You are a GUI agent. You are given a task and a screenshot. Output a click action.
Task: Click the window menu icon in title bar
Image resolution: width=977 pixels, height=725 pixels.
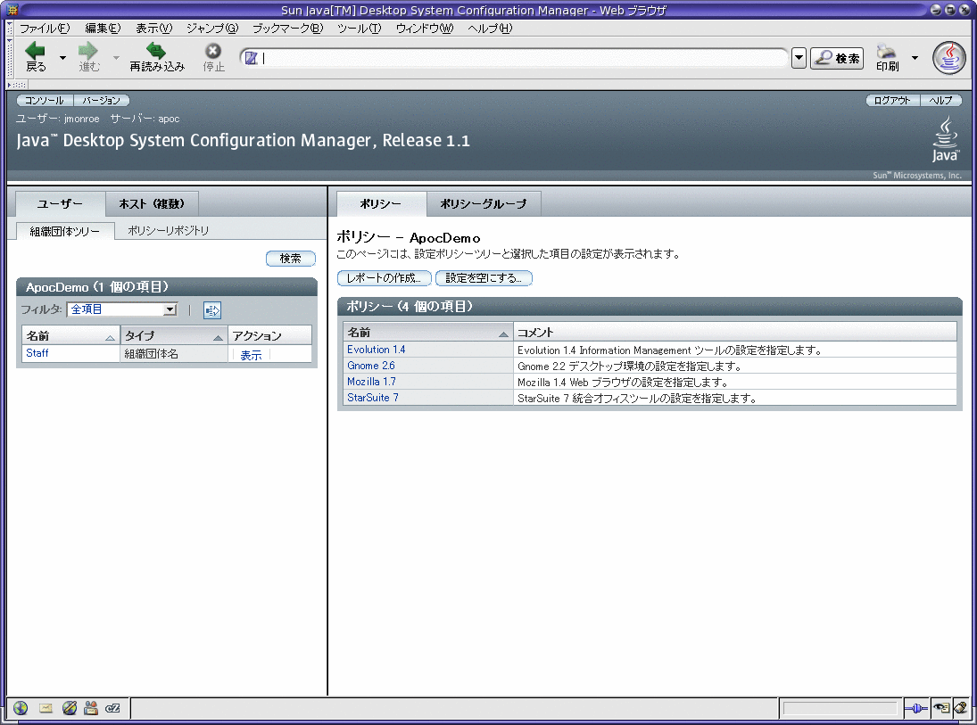[12, 9]
